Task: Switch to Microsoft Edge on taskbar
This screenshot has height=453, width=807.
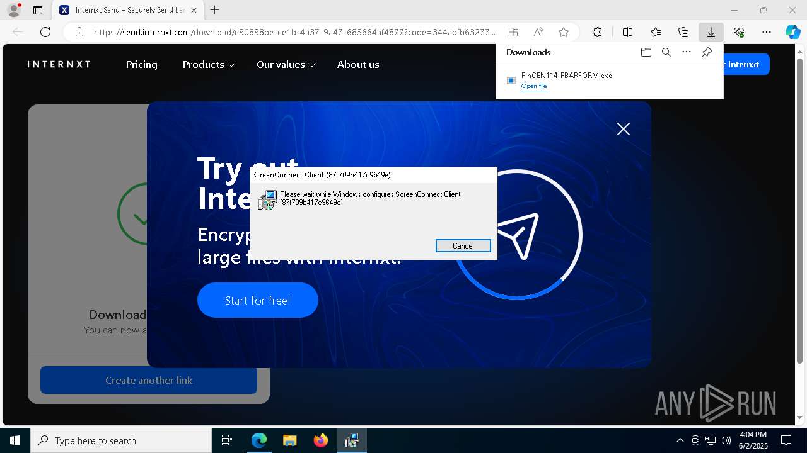Action: 259,440
